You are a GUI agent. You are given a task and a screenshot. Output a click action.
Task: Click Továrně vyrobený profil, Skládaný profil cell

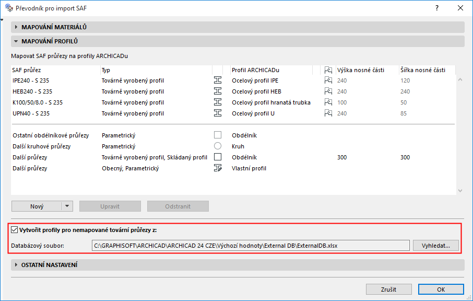[x=155, y=157]
